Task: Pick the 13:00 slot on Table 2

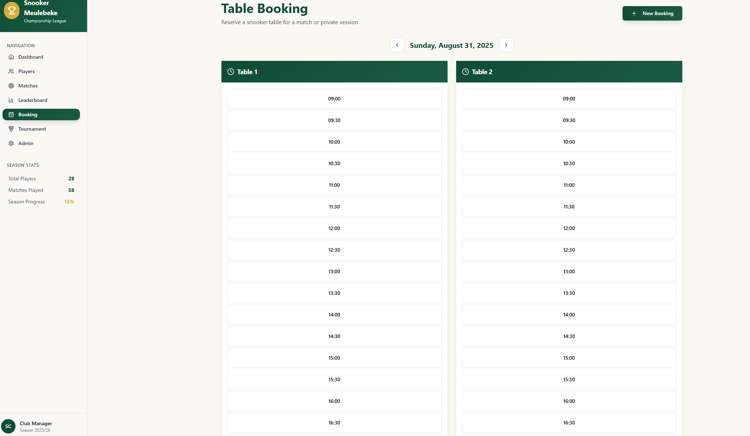Action: point(569,271)
